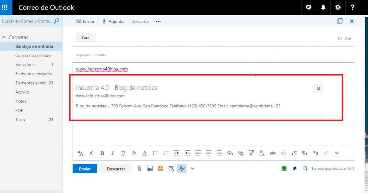Screen dimensions: 368x193
Task: Click Enviar in the top toolbar
Action: click(85, 21)
